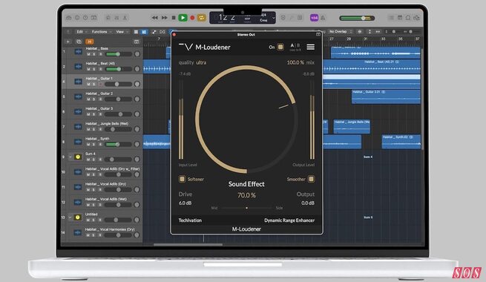Click the yellow Sum 4 stack icon
The image size is (486, 282).
(x=78, y=157)
